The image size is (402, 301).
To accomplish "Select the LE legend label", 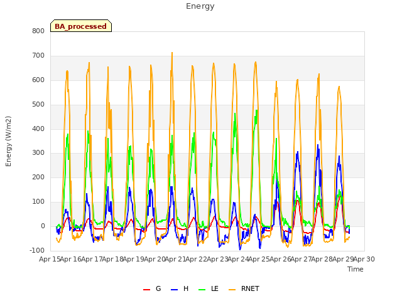I will pos(215,288).
